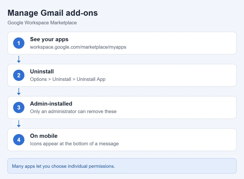Click the 'Manage Gmail add-ons' heading
This screenshot has height=179, width=244.
pos(53,13)
